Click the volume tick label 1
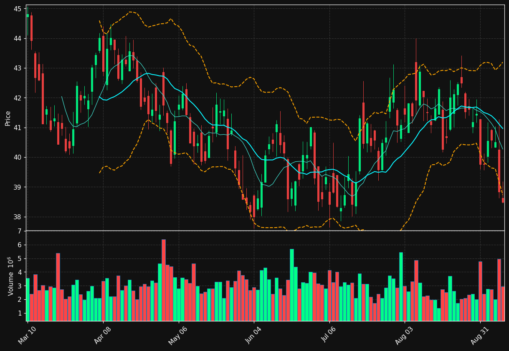 pos(20,313)
